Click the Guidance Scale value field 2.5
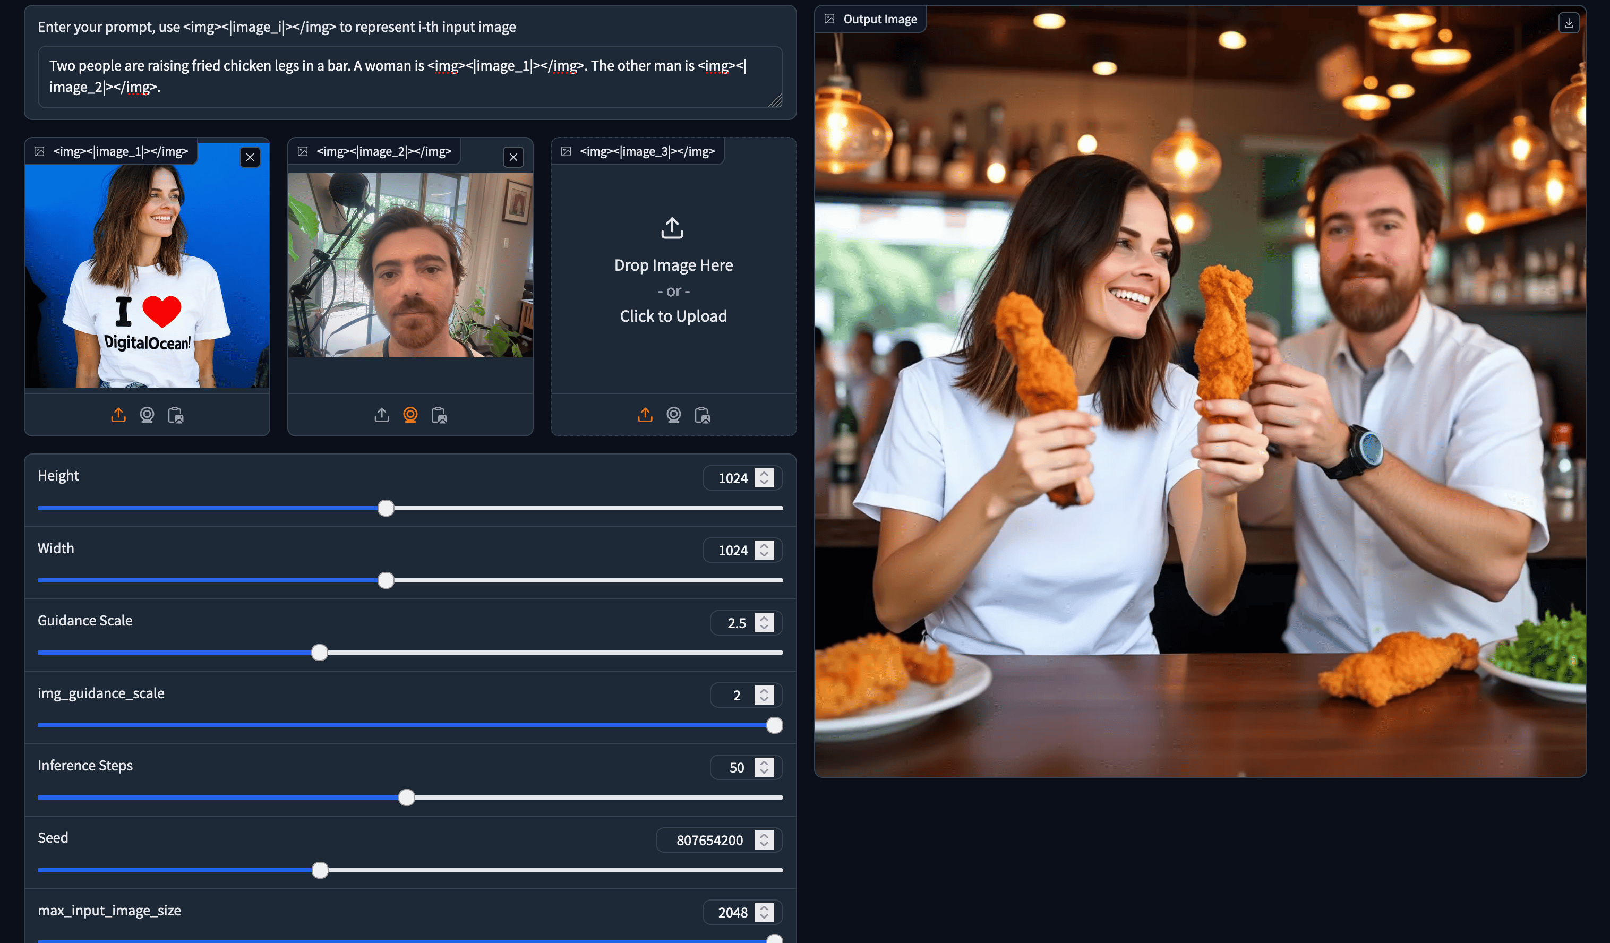 [746, 623]
